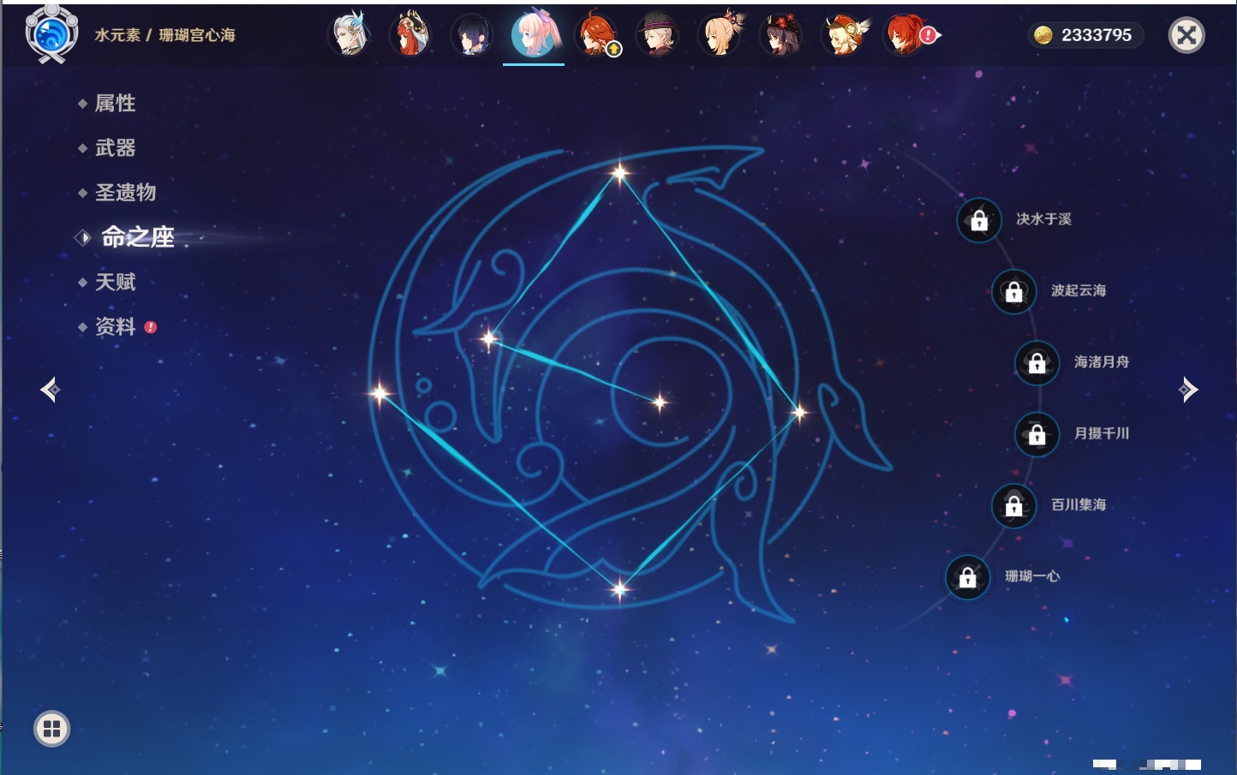Go to previous character with left arrow

click(50, 390)
